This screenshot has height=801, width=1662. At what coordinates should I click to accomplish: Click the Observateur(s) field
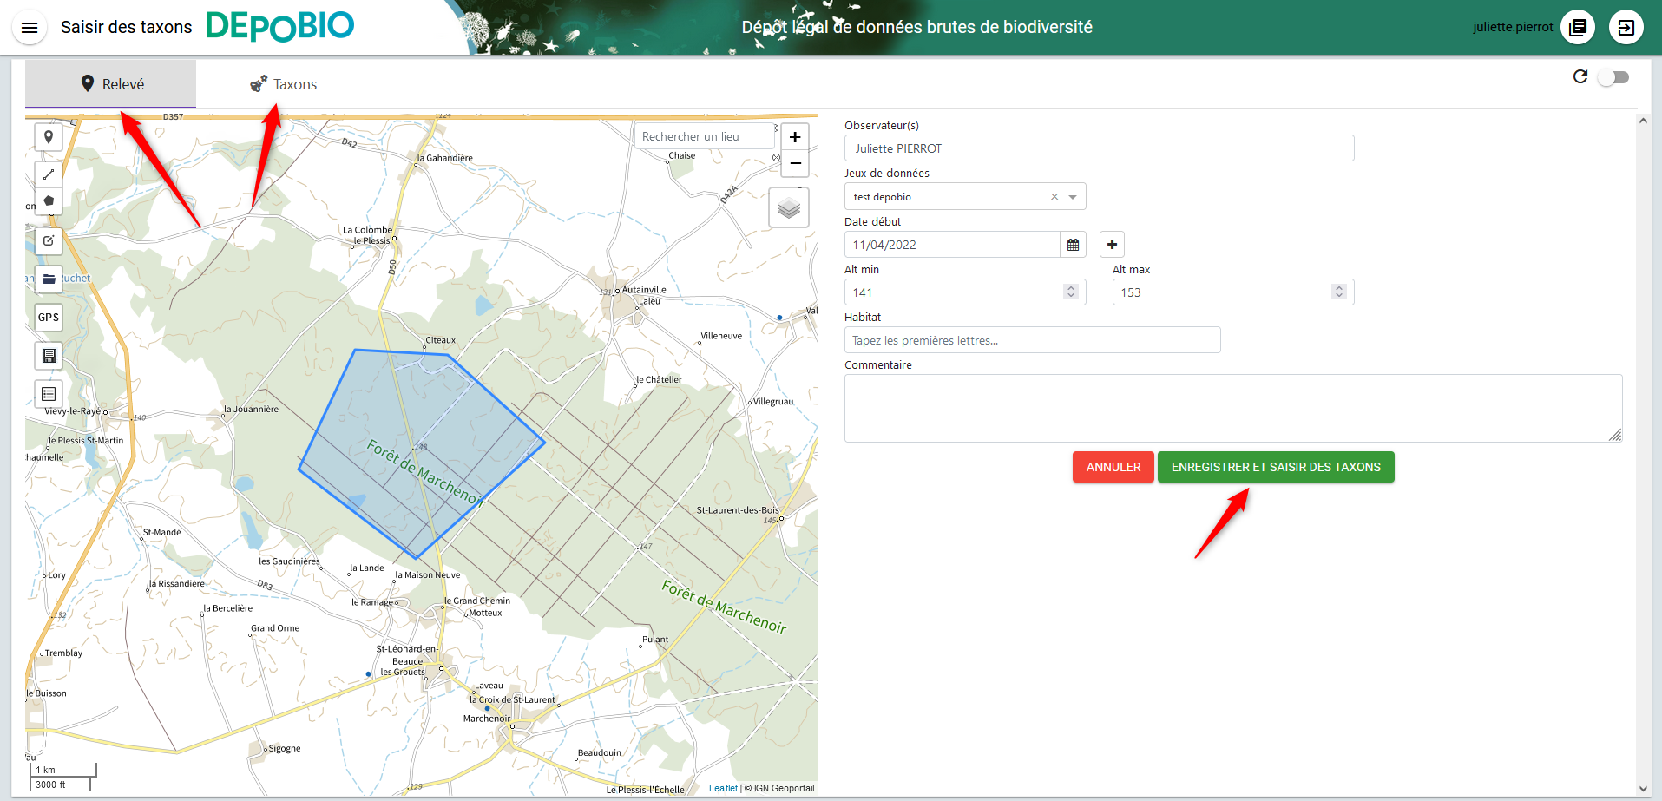tap(1099, 148)
